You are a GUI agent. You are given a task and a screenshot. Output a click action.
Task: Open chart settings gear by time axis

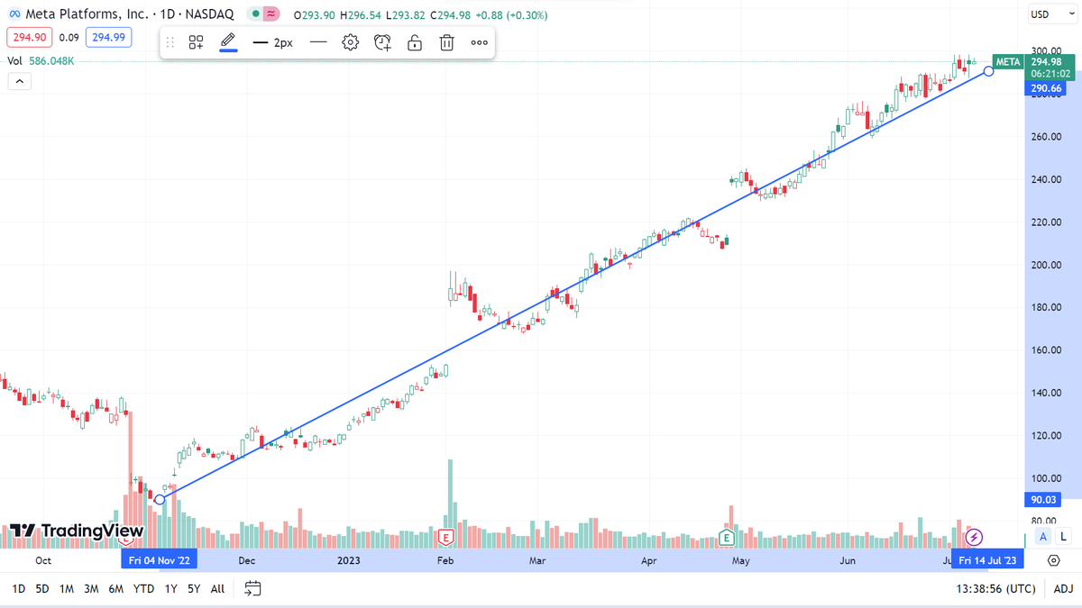[1053, 560]
